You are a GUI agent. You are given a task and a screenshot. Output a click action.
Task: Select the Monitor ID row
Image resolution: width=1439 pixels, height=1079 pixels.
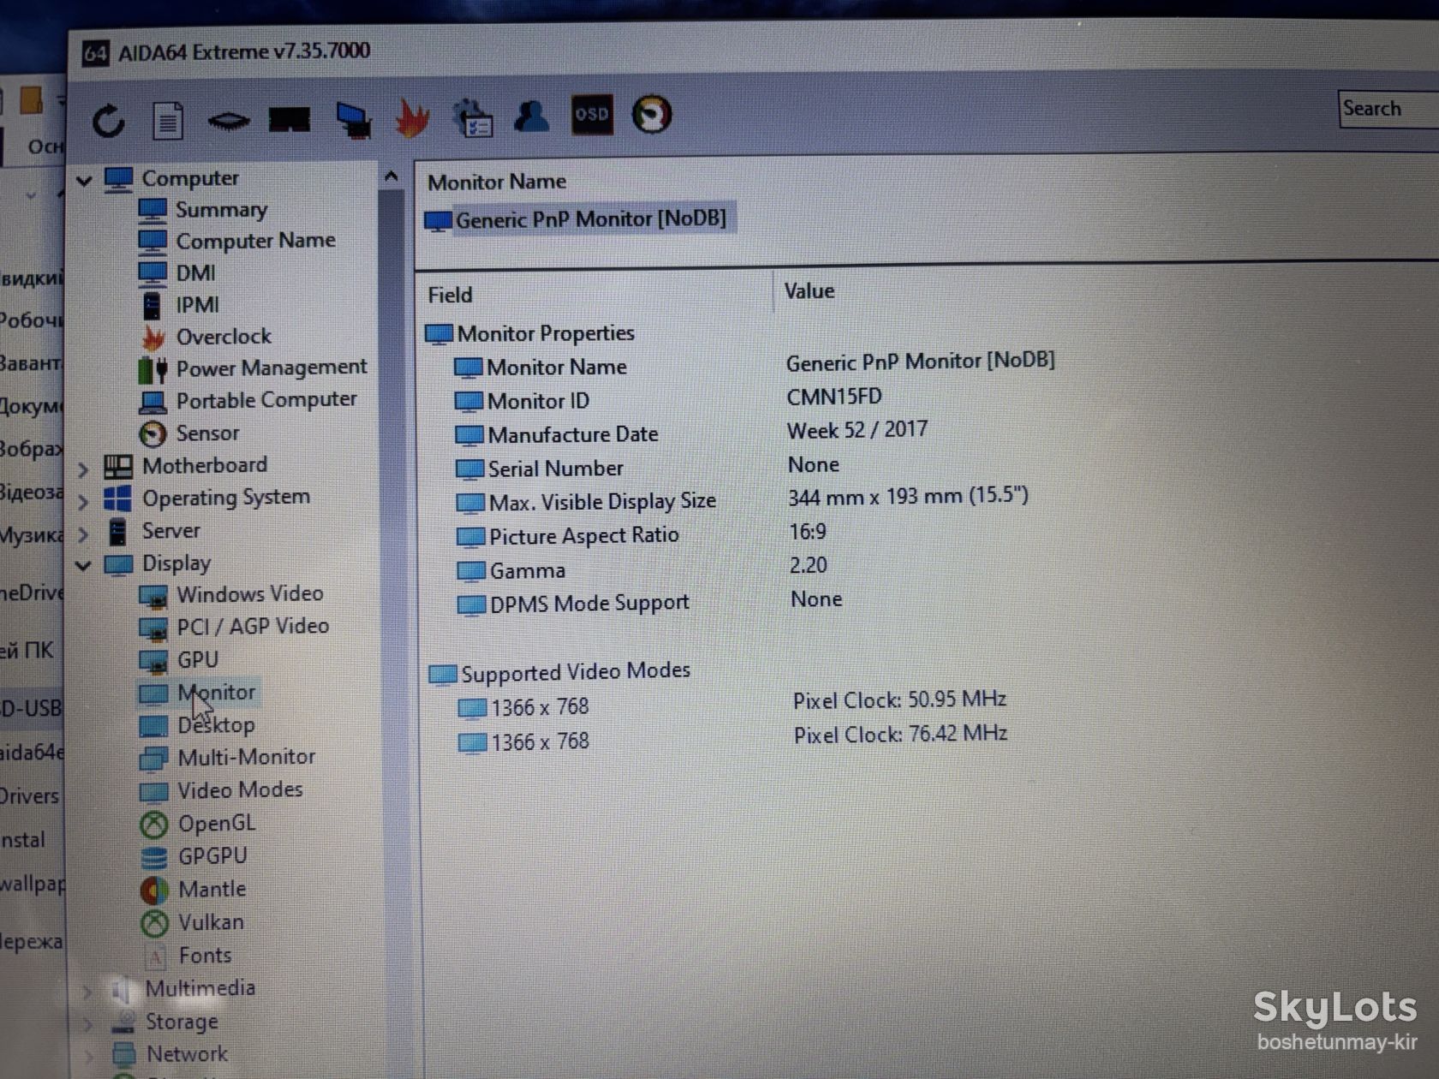670,399
